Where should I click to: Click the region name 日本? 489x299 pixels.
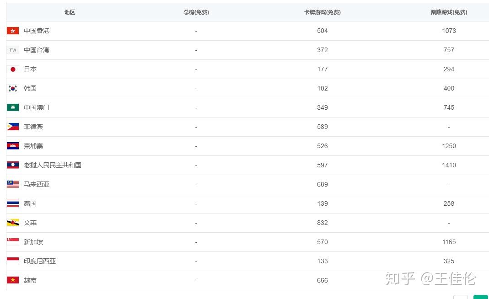tap(30, 69)
